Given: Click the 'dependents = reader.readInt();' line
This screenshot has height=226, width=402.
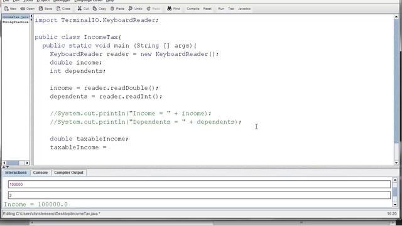Looking at the screenshot, I should click(106, 96).
